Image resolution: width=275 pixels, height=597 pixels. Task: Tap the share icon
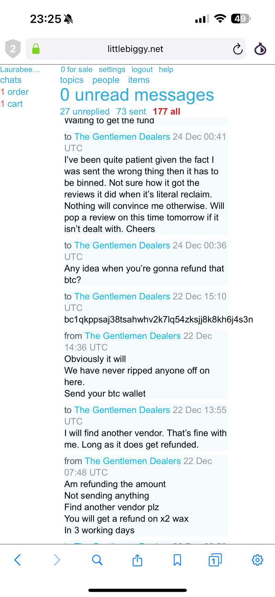137,560
